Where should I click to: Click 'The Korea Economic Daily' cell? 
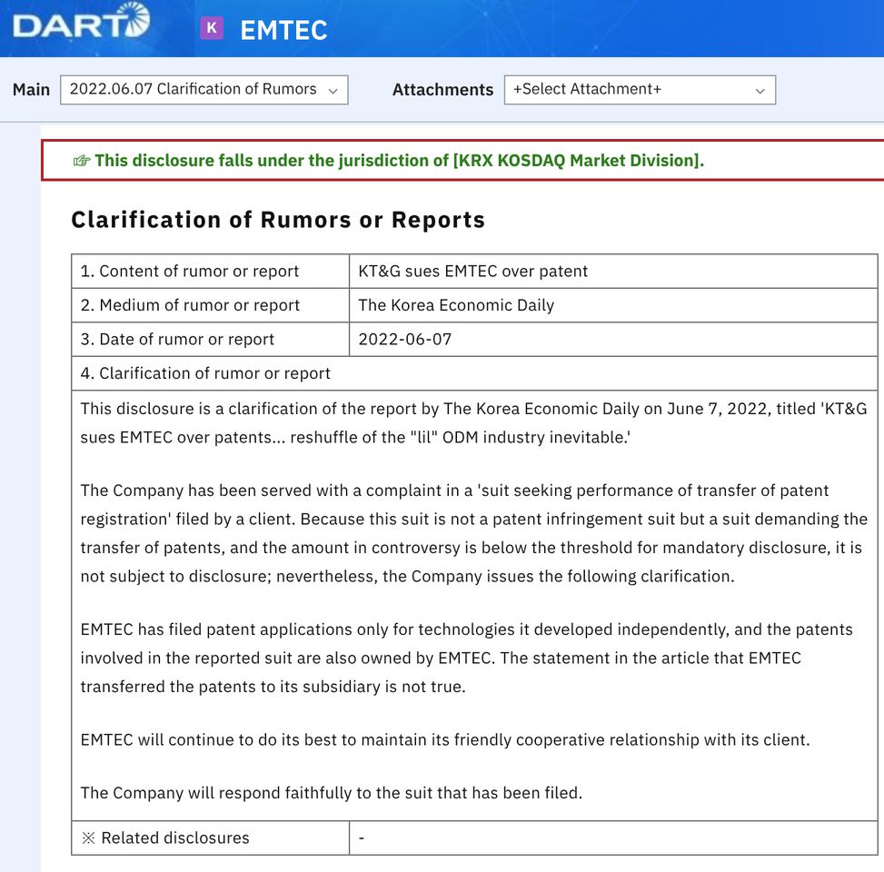point(613,305)
